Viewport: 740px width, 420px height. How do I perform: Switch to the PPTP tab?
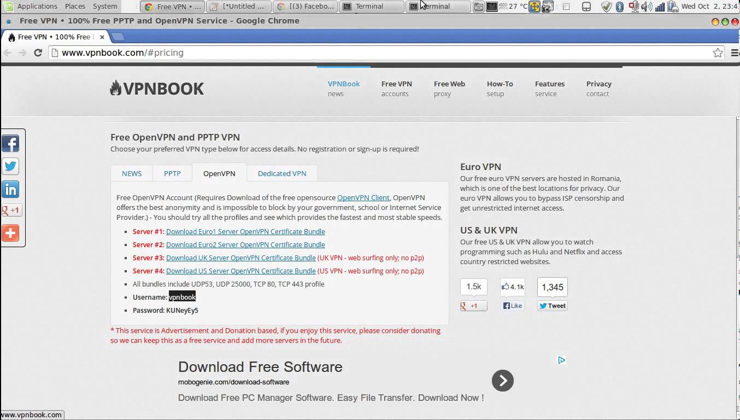tap(172, 173)
